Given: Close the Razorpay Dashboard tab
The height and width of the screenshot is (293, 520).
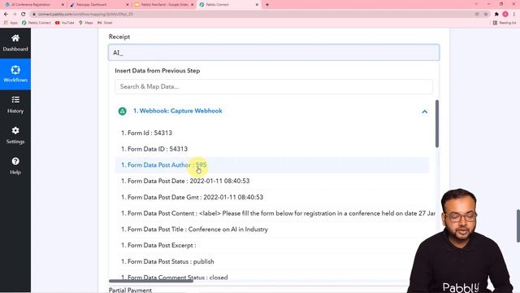Looking at the screenshot, I should (x=128, y=5).
